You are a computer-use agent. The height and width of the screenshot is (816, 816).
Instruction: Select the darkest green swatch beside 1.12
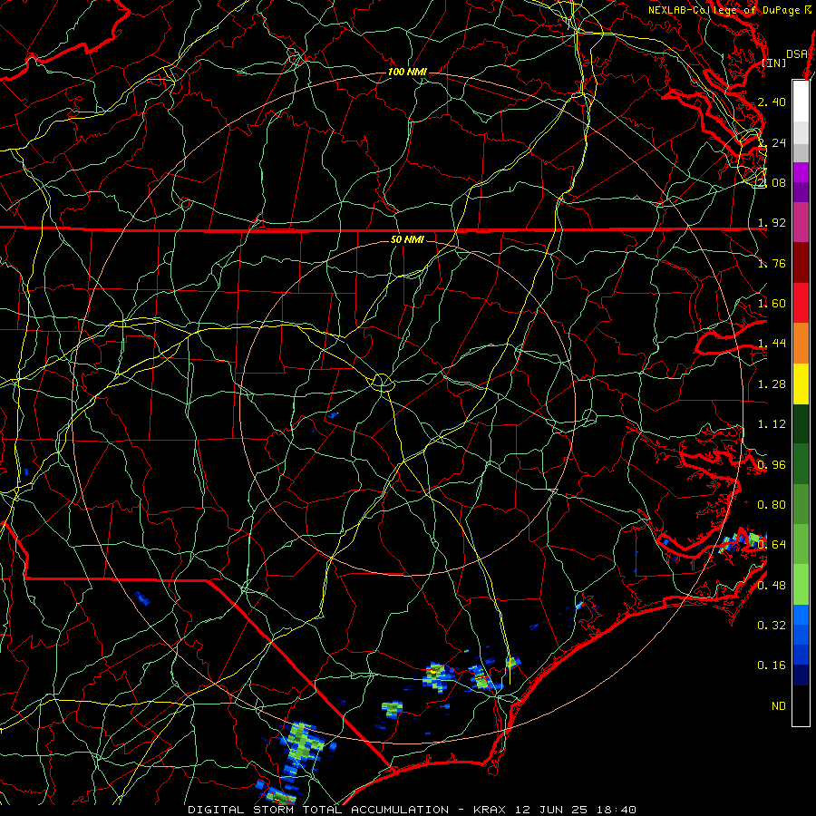tap(801, 424)
